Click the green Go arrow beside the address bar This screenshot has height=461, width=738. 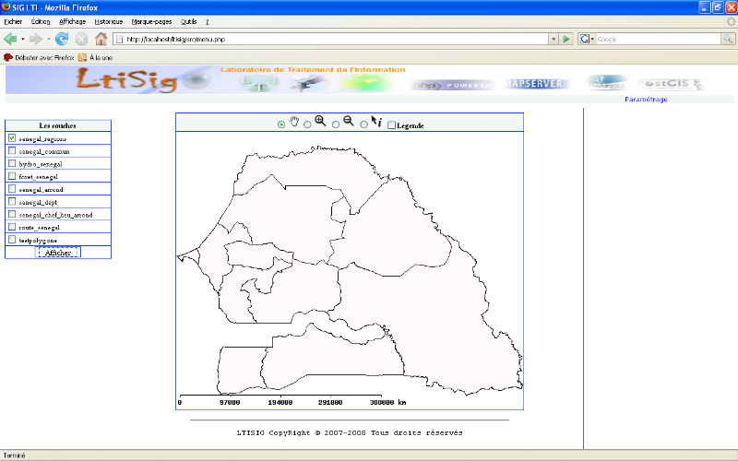point(566,39)
